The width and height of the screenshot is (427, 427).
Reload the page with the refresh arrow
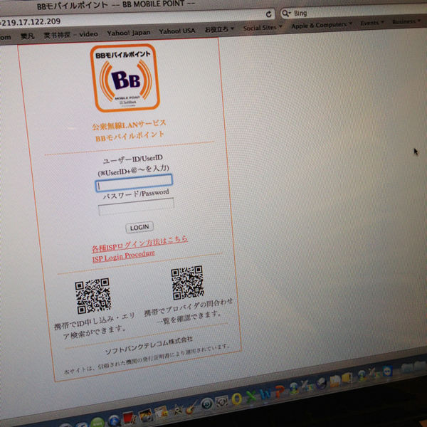click(268, 14)
